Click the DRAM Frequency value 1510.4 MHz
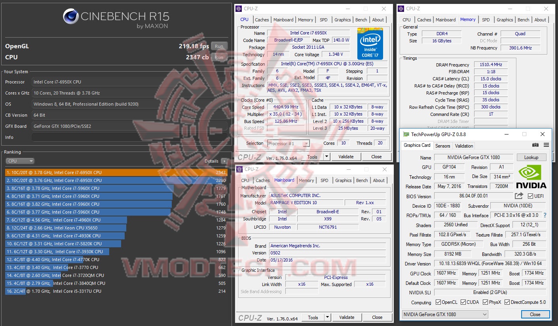 (x=490, y=64)
